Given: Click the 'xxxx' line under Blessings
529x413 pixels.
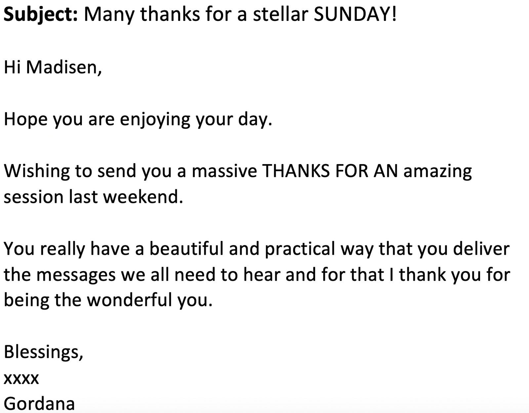Looking at the screenshot, I should pos(21,379).
